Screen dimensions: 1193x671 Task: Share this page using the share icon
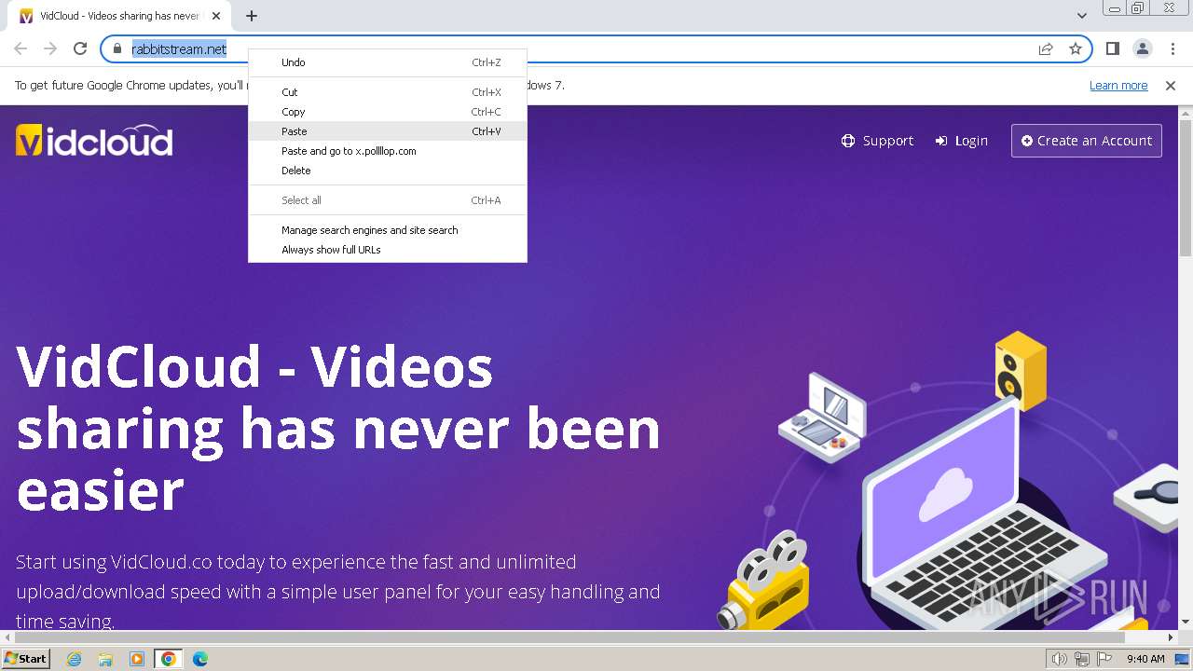point(1046,48)
